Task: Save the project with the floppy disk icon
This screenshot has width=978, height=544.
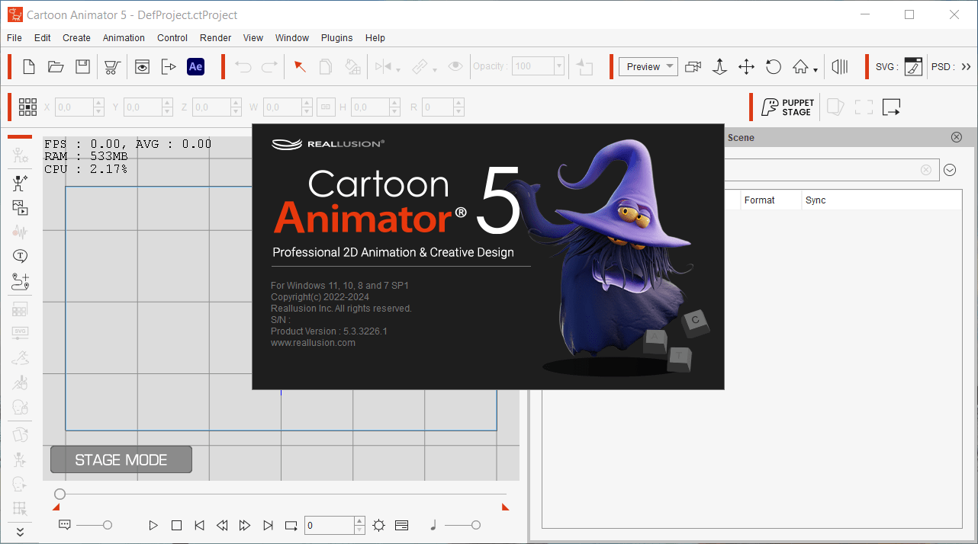Action: 82,67
